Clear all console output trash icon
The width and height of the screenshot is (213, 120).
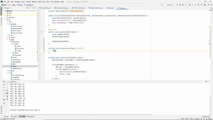click(7, 99)
